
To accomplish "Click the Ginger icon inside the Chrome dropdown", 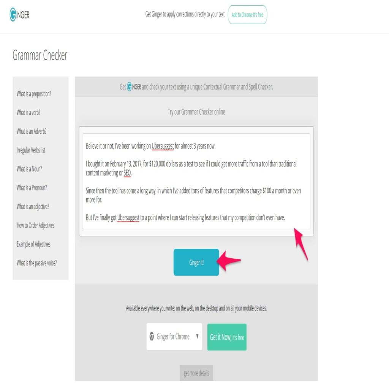I will pyautogui.click(x=153, y=336).
